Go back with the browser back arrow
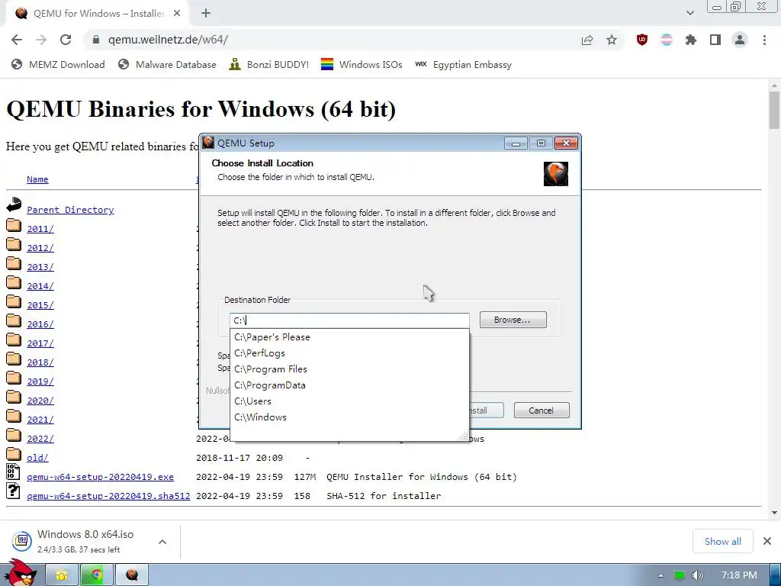Screen dimensions: 781x586 [x=17, y=40]
